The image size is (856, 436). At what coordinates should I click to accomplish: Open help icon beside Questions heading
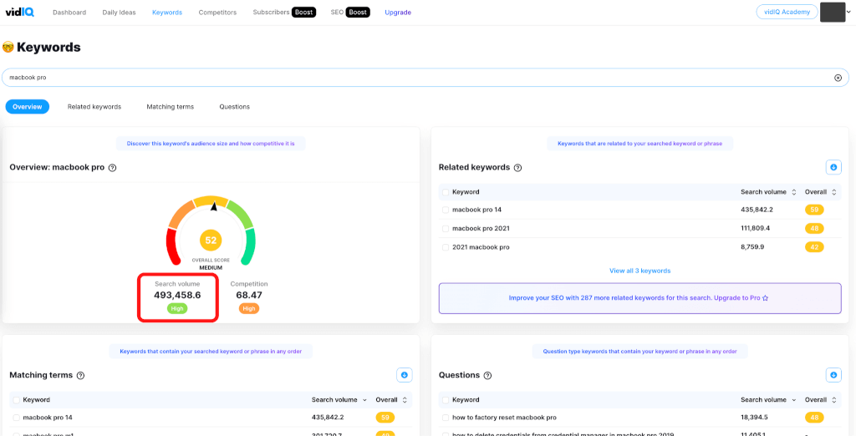point(487,376)
